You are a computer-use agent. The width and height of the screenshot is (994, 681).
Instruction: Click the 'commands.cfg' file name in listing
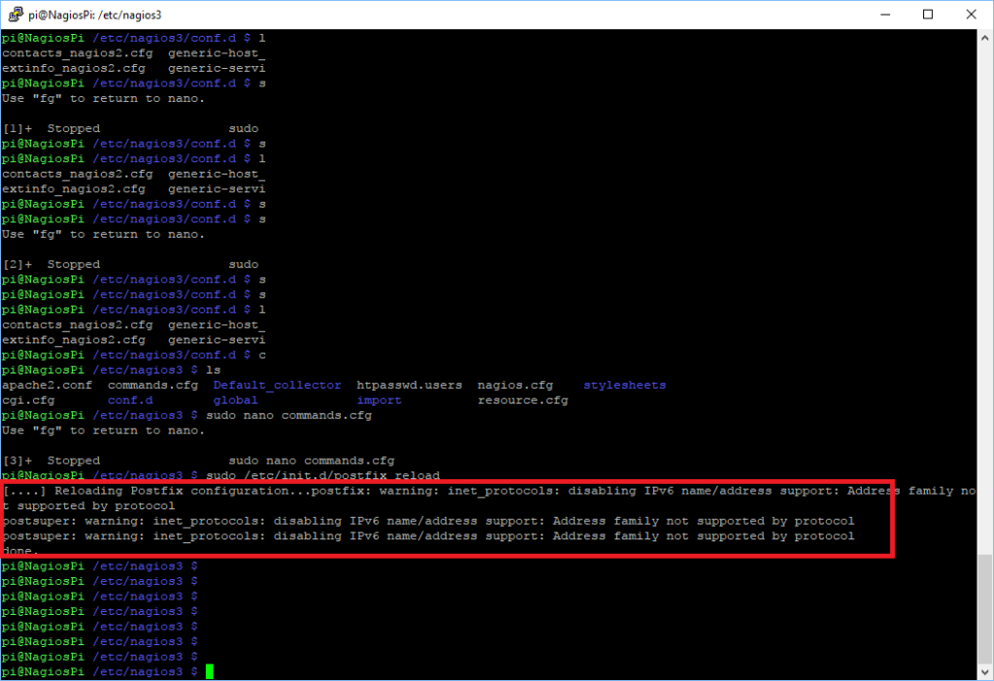[x=152, y=385]
